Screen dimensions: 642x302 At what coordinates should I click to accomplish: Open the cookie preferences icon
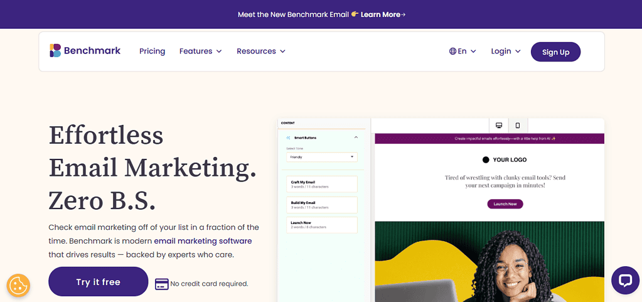click(x=18, y=285)
